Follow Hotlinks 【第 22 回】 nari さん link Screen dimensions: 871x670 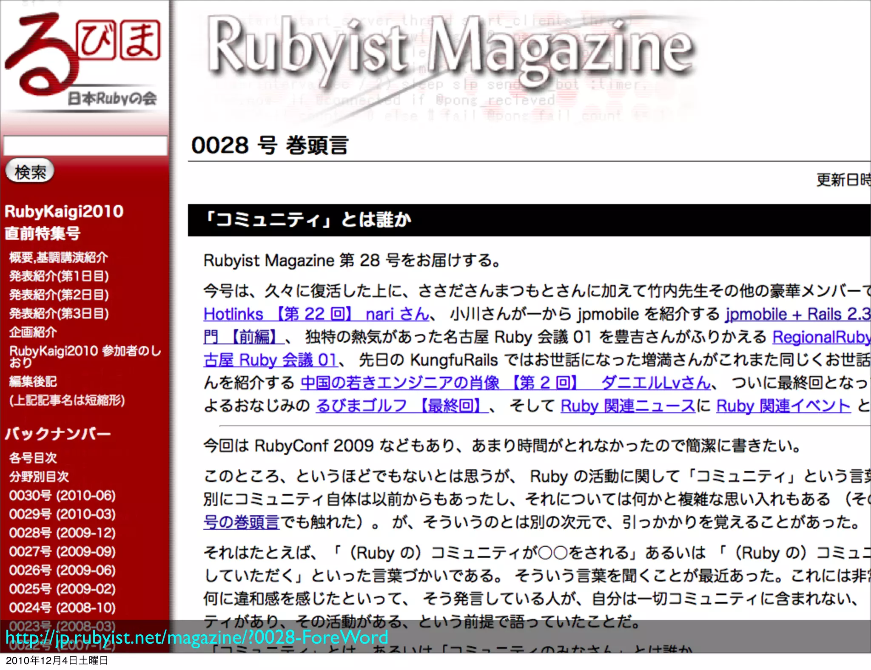316,314
